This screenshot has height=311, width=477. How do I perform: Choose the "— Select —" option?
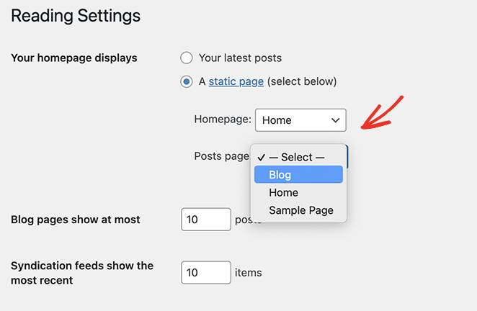coord(297,157)
